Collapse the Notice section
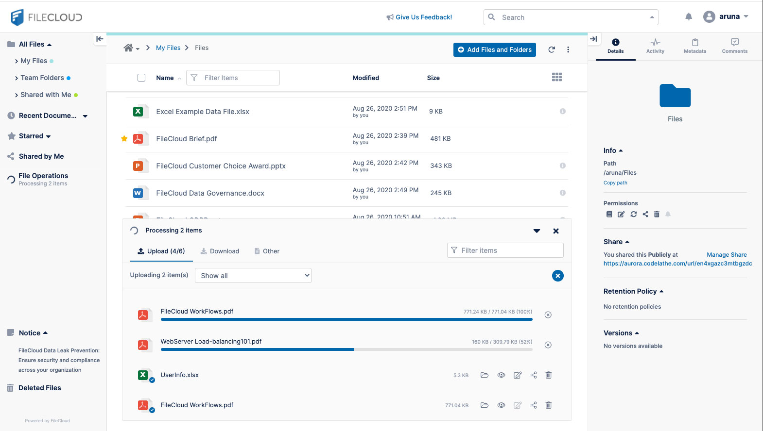763x431 pixels. tap(45, 333)
